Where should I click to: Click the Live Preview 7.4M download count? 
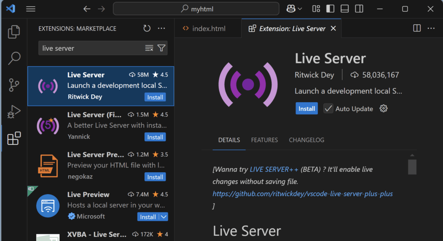pos(138,194)
